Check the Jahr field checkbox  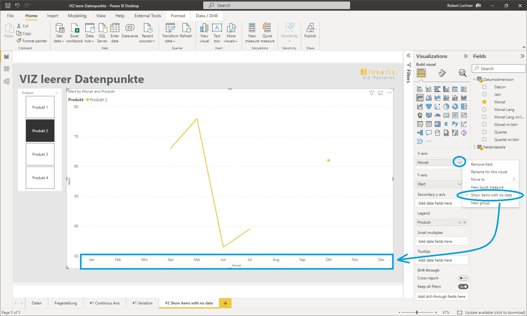484,94
